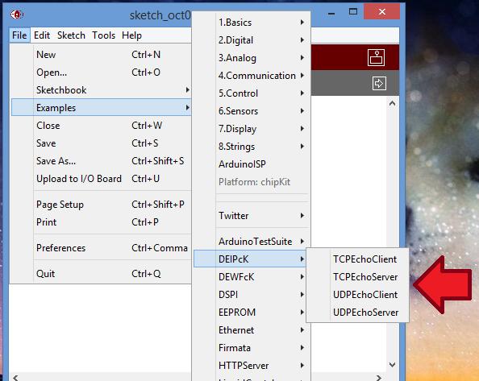Expand 8.Strings examples

(251, 147)
